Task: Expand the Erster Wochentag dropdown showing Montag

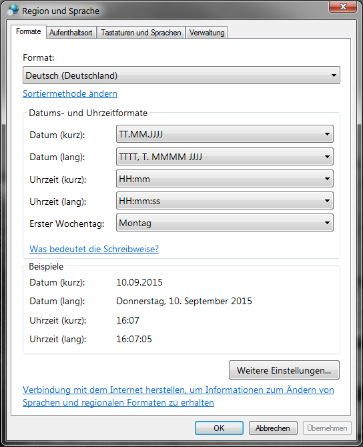Action: pos(225,223)
